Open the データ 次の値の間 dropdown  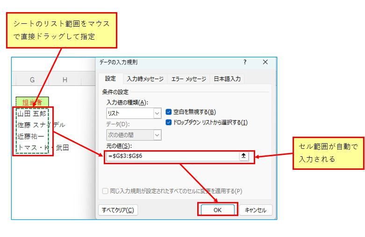click(x=157, y=135)
